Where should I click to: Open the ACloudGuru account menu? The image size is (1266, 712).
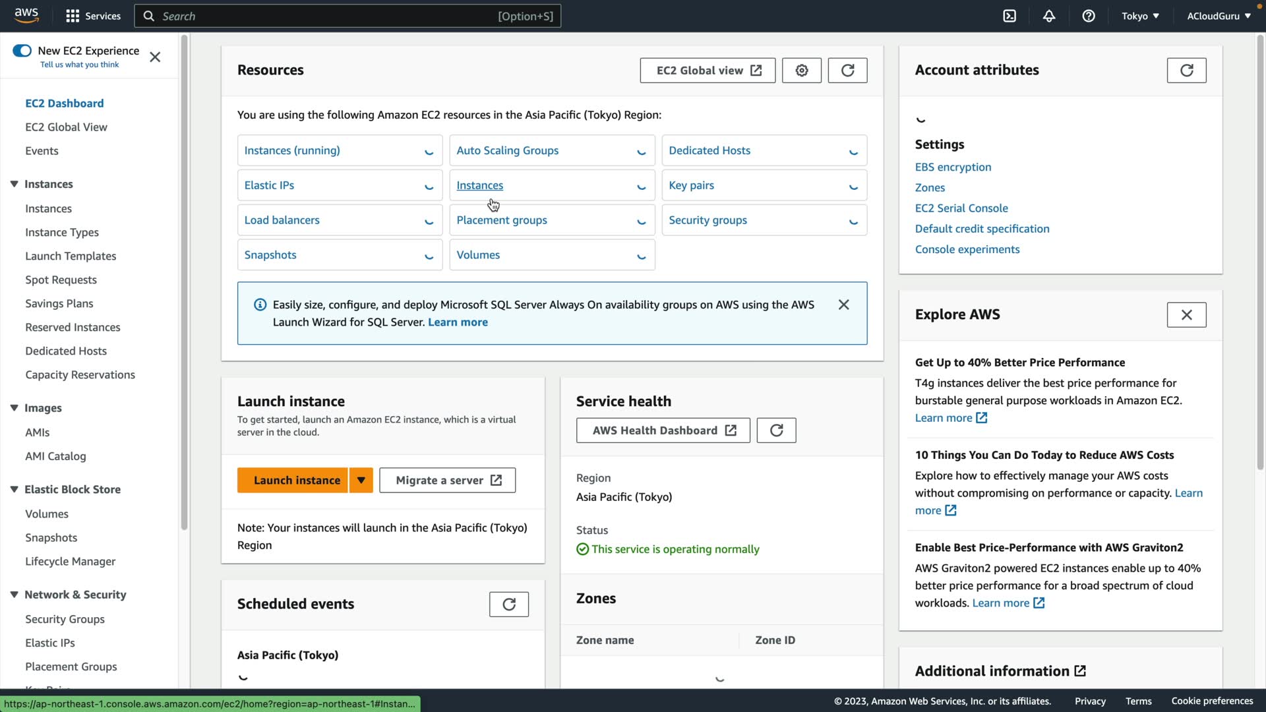(1219, 16)
